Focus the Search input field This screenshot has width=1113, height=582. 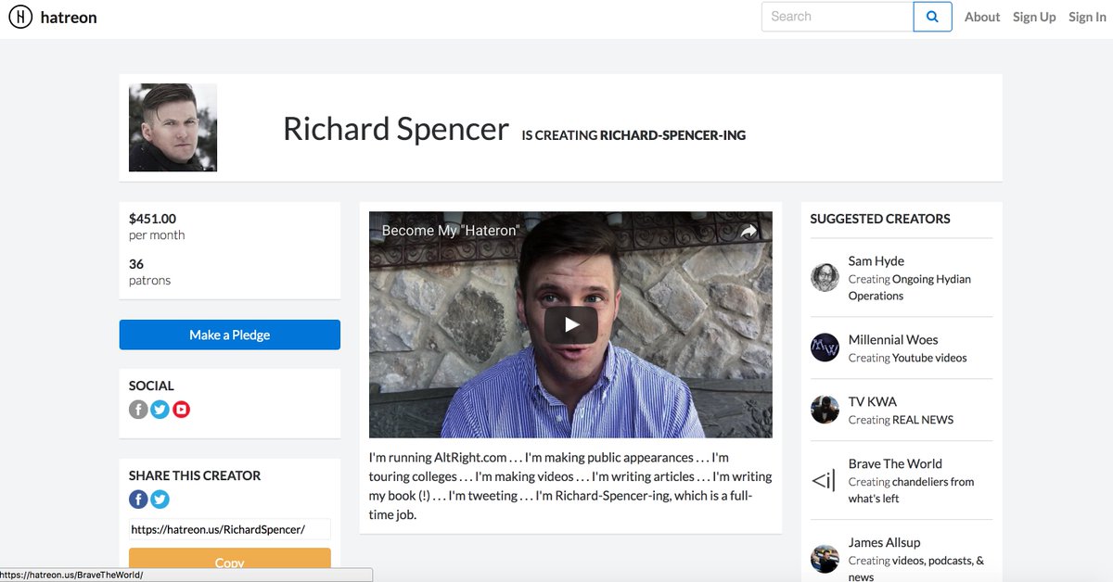[838, 17]
